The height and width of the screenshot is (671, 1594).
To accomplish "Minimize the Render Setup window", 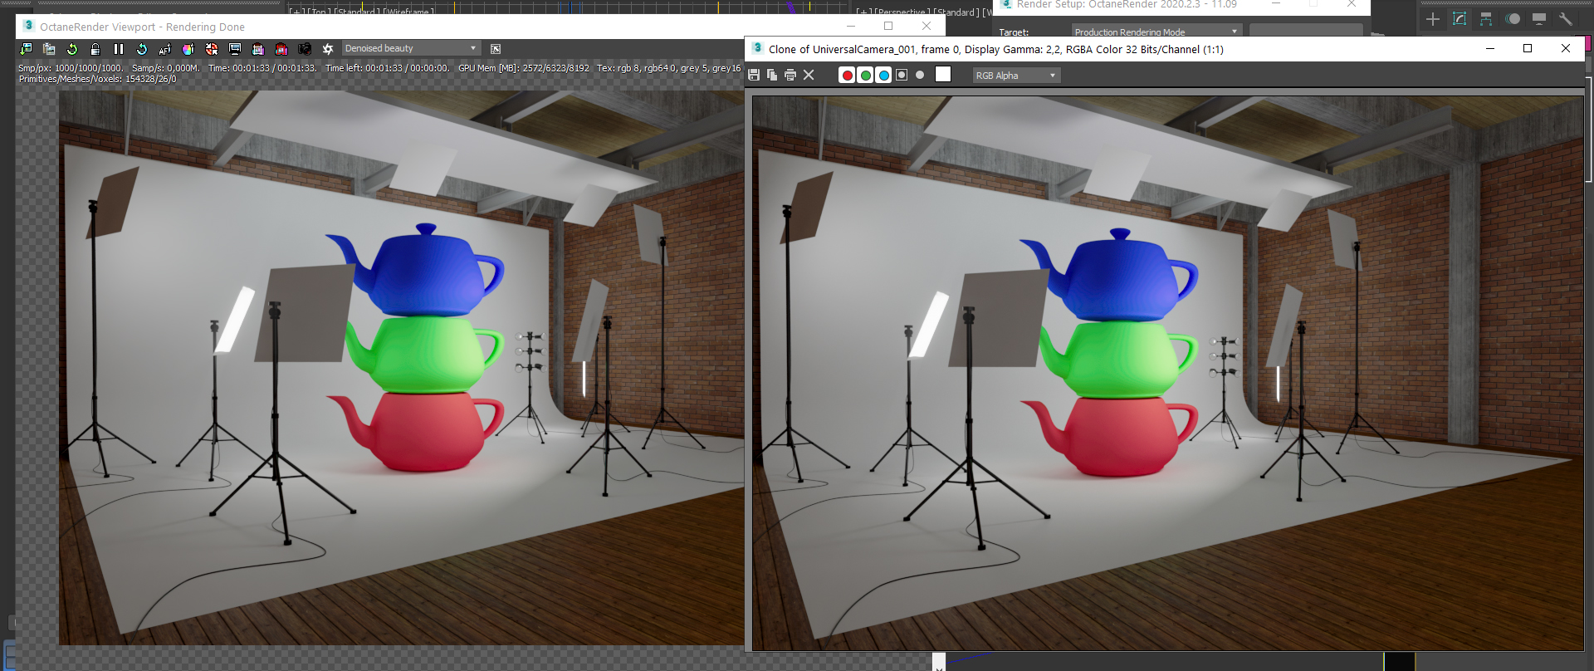I will (x=1276, y=4).
